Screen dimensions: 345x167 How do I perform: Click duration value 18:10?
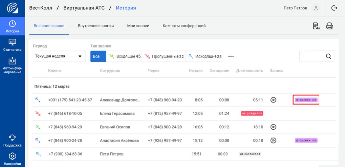pyautogui.click(x=258, y=127)
